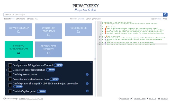Click the pane resize handle arrows
171x103 pixels.
[95, 59]
